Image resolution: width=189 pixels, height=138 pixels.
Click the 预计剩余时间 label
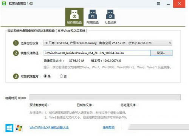tap(39, 105)
